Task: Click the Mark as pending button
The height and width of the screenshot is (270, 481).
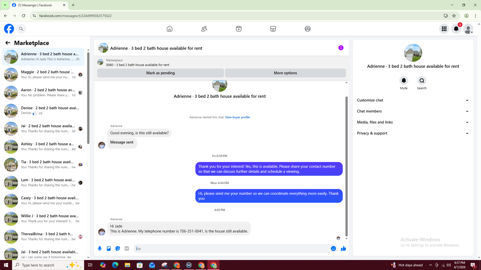Action: [x=160, y=73]
